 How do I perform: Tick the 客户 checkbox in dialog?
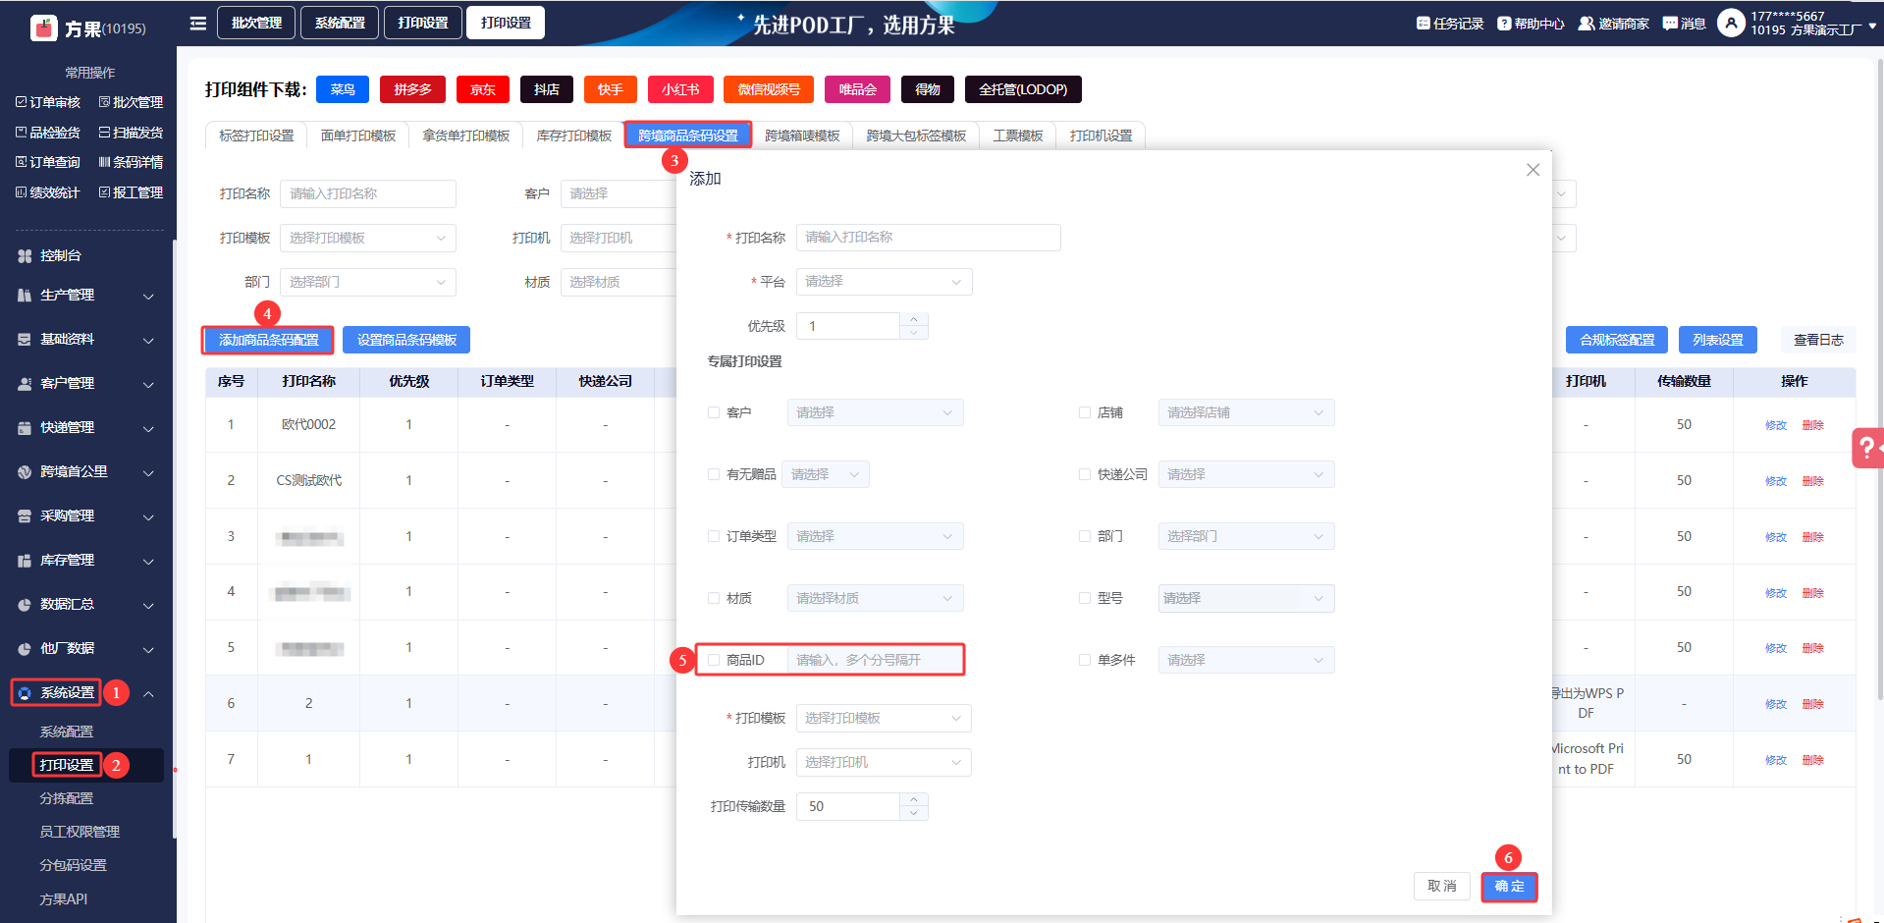pos(714,412)
